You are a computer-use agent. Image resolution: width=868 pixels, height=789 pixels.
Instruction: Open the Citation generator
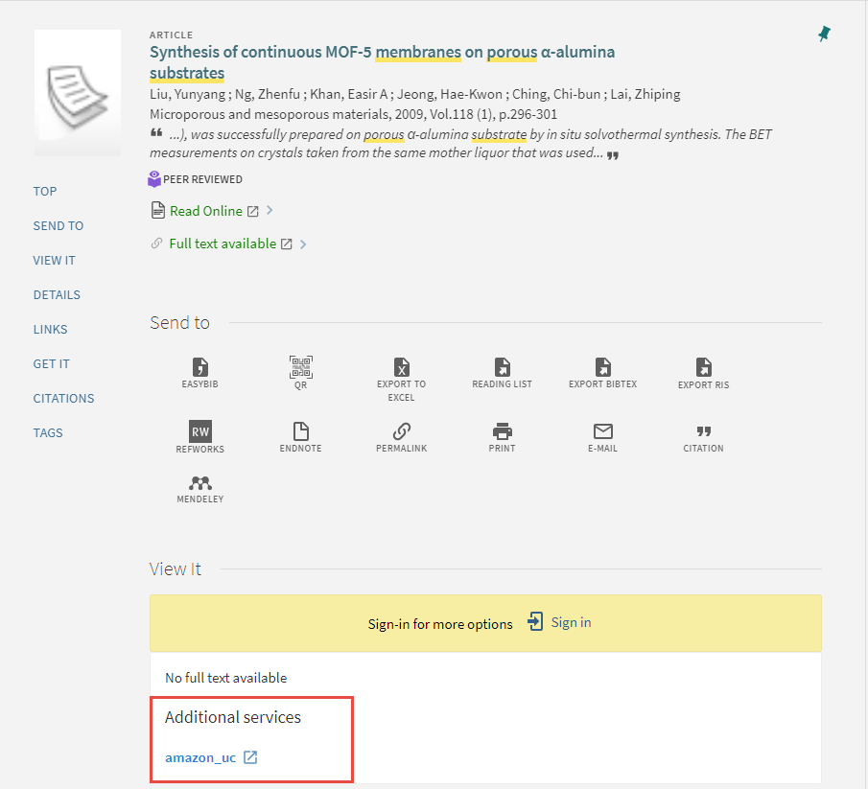703,432
